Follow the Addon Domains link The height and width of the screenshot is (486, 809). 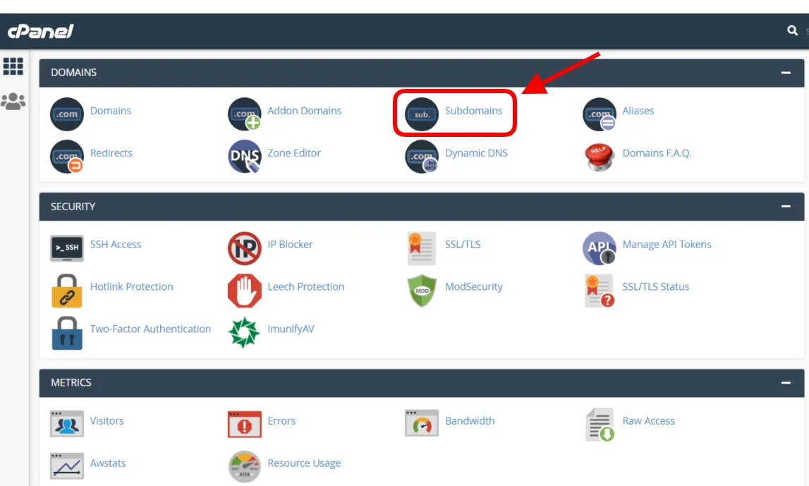305,111
